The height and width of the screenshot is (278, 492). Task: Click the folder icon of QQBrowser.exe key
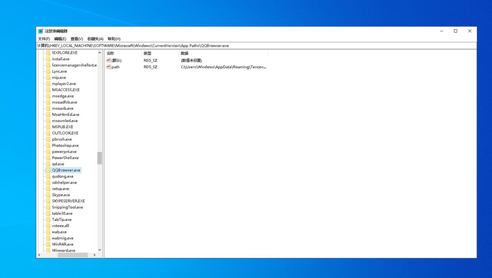[48, 170]
